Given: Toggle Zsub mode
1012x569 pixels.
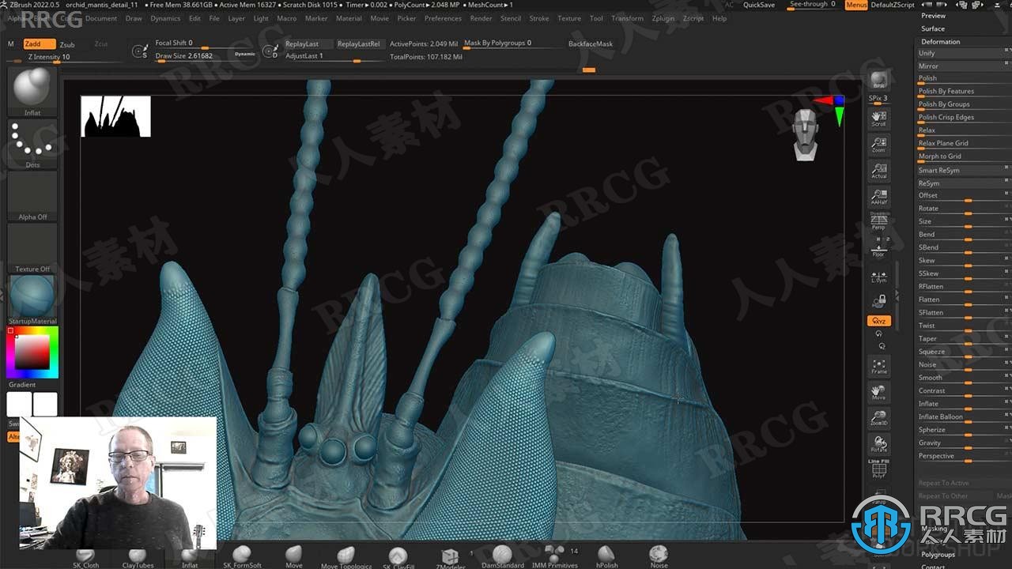Looking at the screenshot, I should 67,44.
